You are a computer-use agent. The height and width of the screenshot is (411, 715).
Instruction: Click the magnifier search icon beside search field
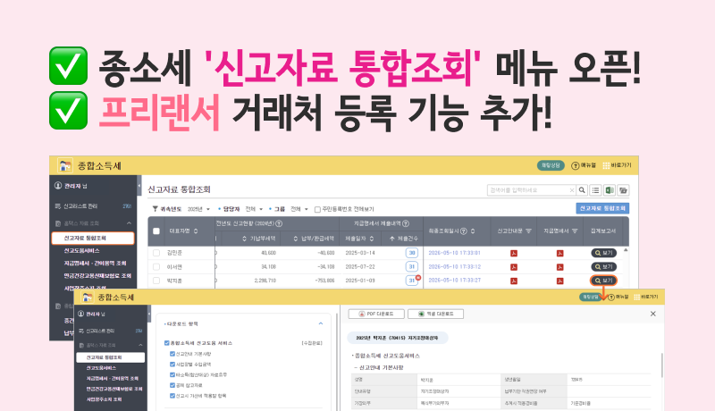tap(583, 190)
